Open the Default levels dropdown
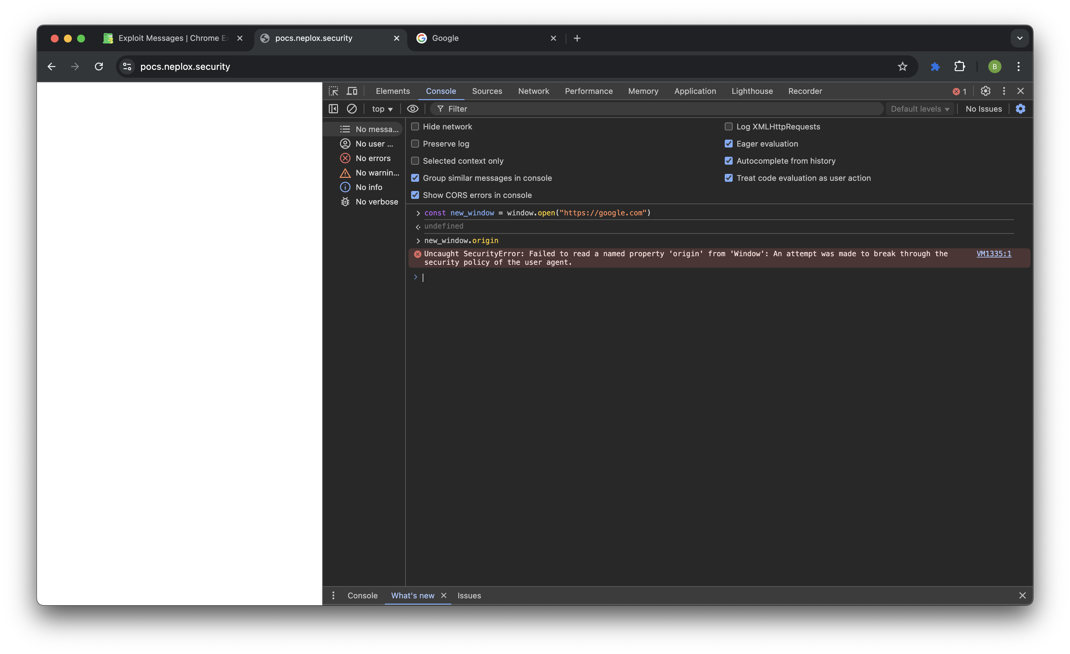Screen dimensions: 1070x654 [x=920, y=109]
